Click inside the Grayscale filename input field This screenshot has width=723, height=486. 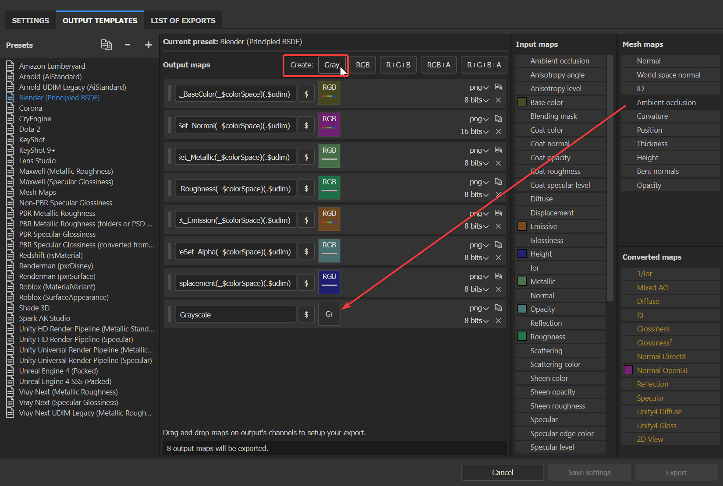pos(235,314)
